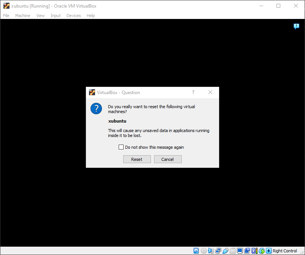Click the Cancel button

pos(168,159)
